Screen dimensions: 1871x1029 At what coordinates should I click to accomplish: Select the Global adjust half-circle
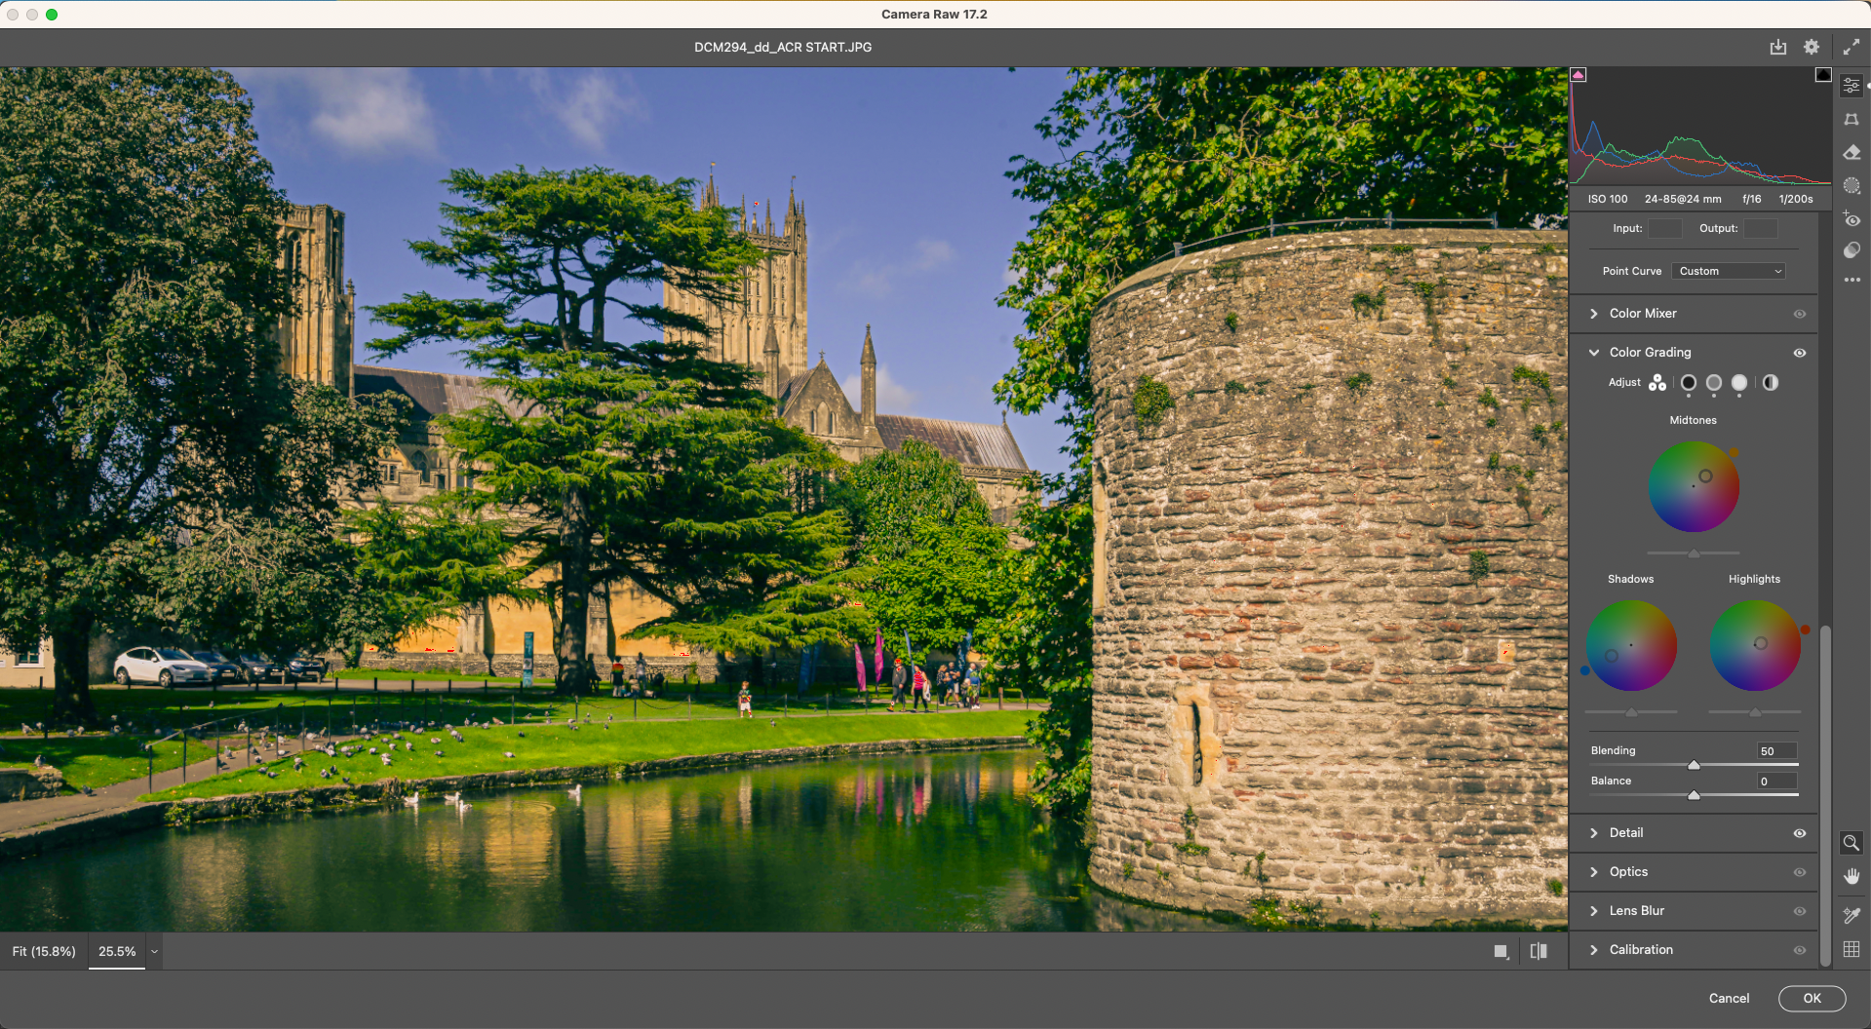click(x=1771, y=383)
